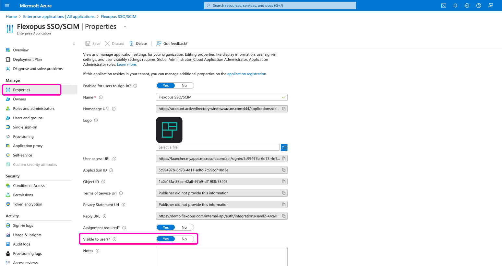Screen dimensions: 502x266
Task: Click the Name text field
Action: (219, 97)
